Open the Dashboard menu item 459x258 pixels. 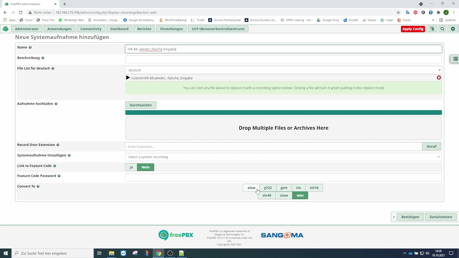click(x=119, y=29)
